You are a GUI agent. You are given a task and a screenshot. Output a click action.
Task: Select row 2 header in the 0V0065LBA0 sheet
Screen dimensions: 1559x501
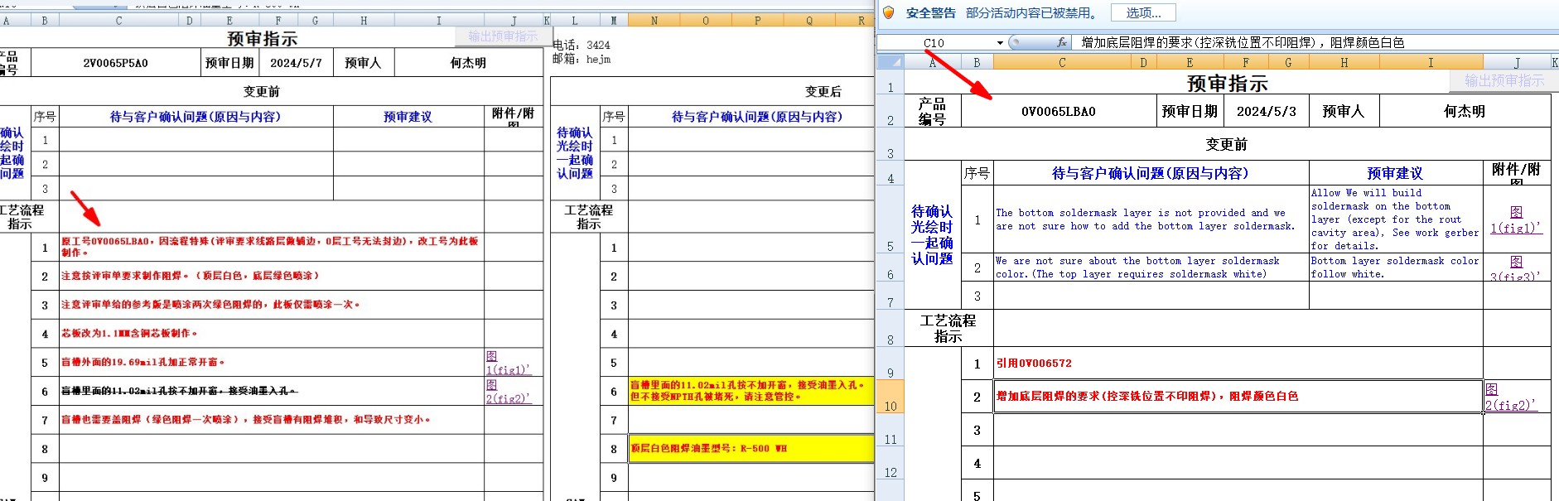(x=891, y=111)
